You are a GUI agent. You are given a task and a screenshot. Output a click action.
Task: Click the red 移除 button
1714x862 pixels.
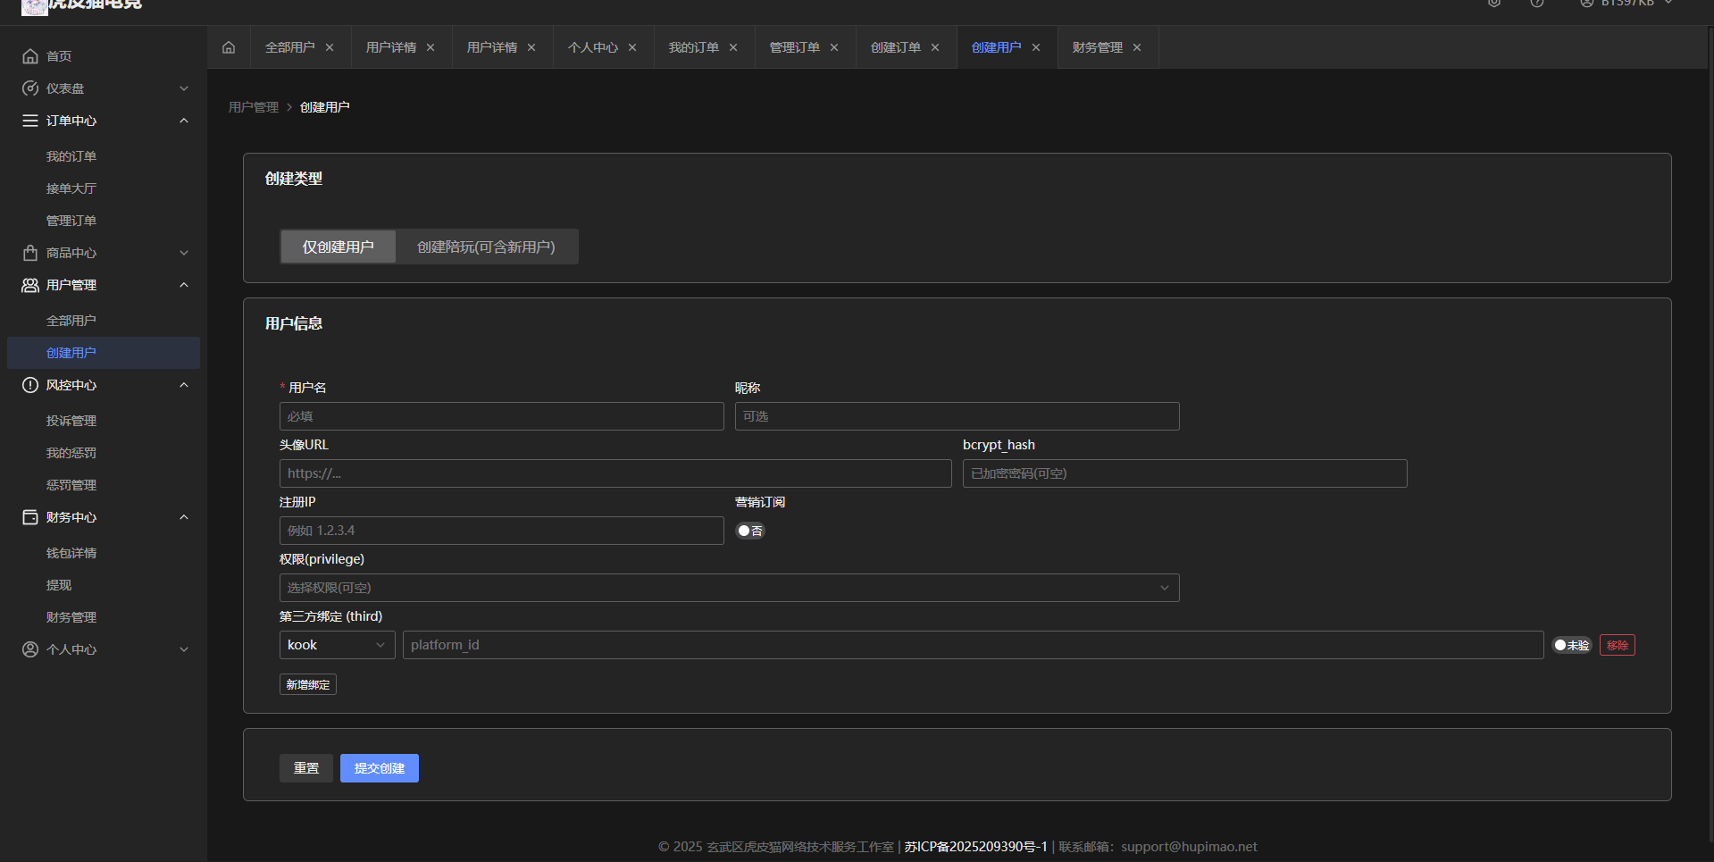1617,645
